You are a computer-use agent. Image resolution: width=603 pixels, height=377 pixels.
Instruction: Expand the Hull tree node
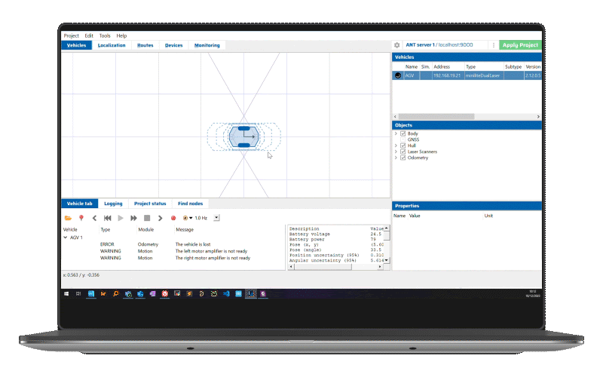click(x=396, y=146)
